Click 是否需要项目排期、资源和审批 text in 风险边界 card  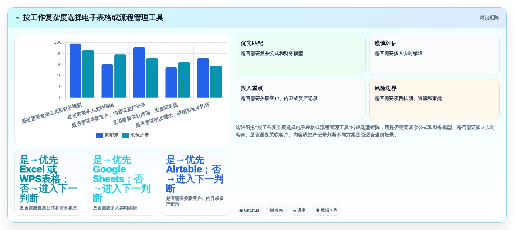tap(408, 98)
